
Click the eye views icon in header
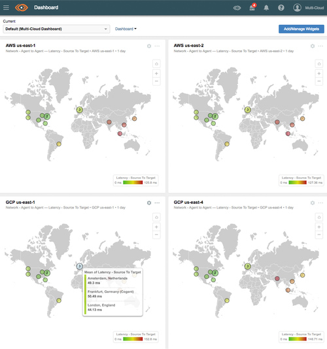(237, 8)
